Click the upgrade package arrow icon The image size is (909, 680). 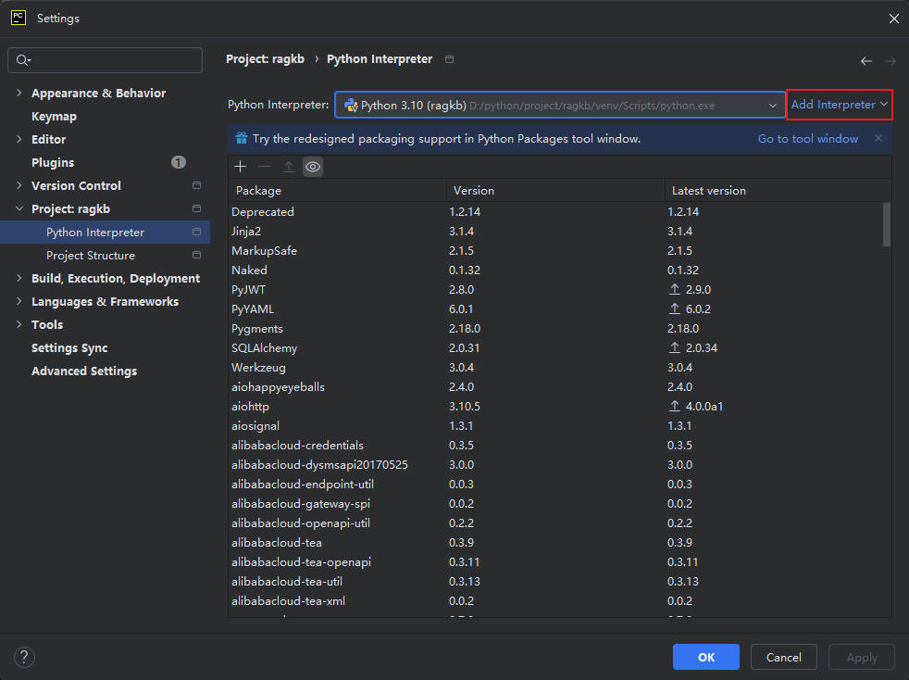pos(288,167)
